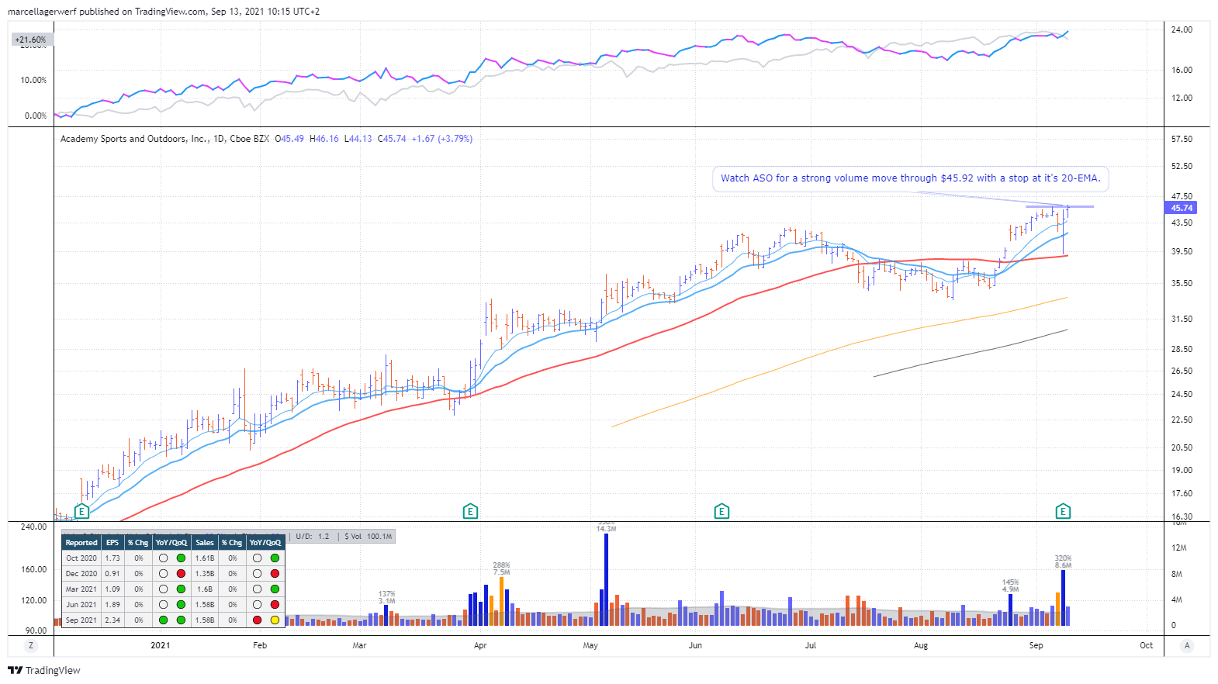Click the earliest earnings E marker near December
Viewport: 1218px width, 684px height.
[81, 511]
